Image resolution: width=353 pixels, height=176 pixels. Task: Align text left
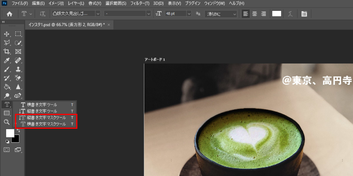[246, 14]
